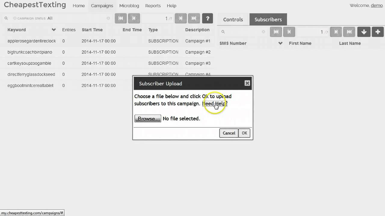Click the demo user link

377,5
